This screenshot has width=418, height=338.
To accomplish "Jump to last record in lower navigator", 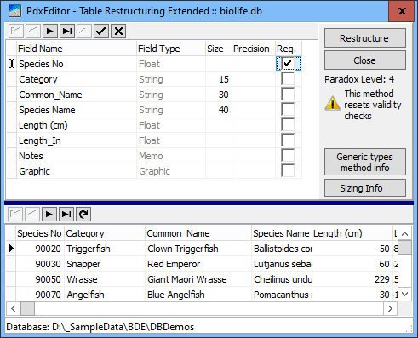I will click(x=66, y=214).
